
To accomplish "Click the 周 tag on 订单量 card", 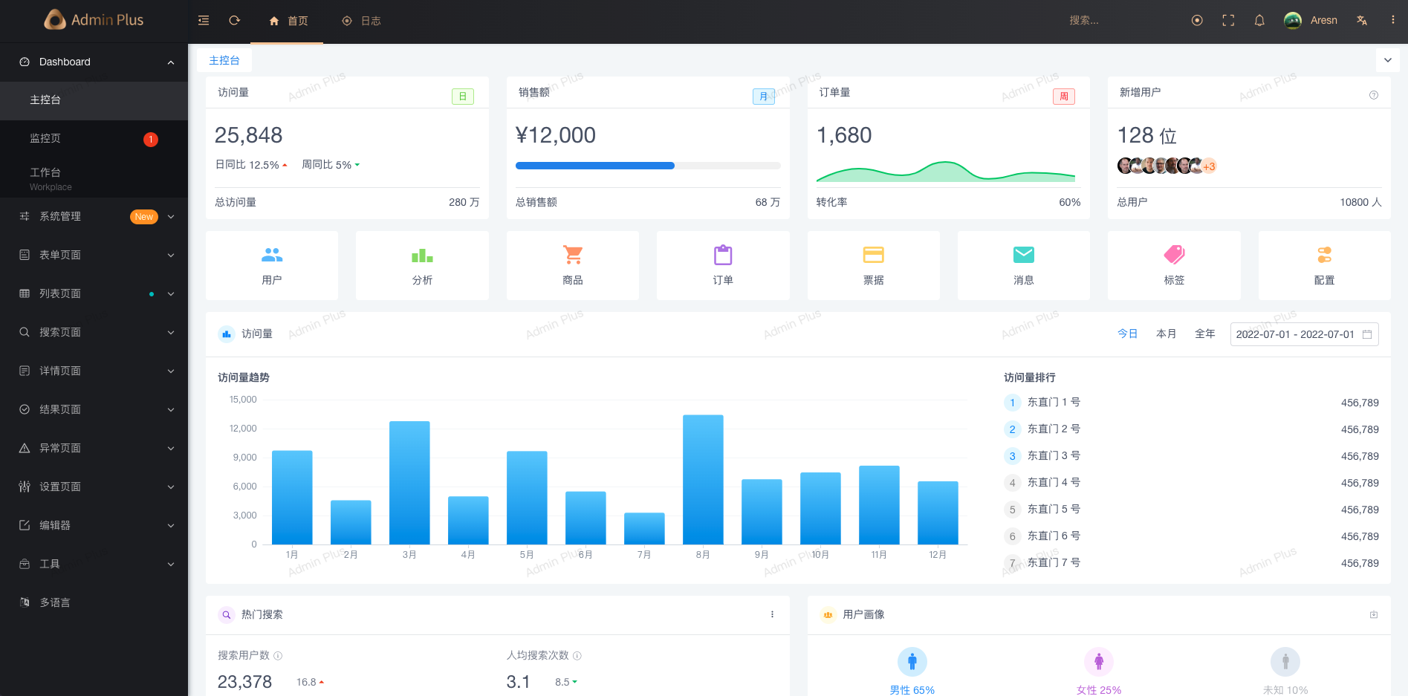I will pos(1064,97).
